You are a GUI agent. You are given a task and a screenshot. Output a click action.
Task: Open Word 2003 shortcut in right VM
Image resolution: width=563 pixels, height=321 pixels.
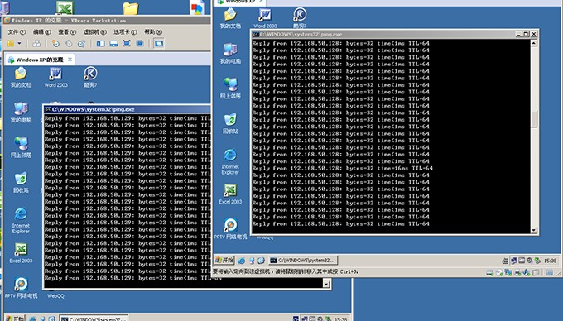point(265,18)
